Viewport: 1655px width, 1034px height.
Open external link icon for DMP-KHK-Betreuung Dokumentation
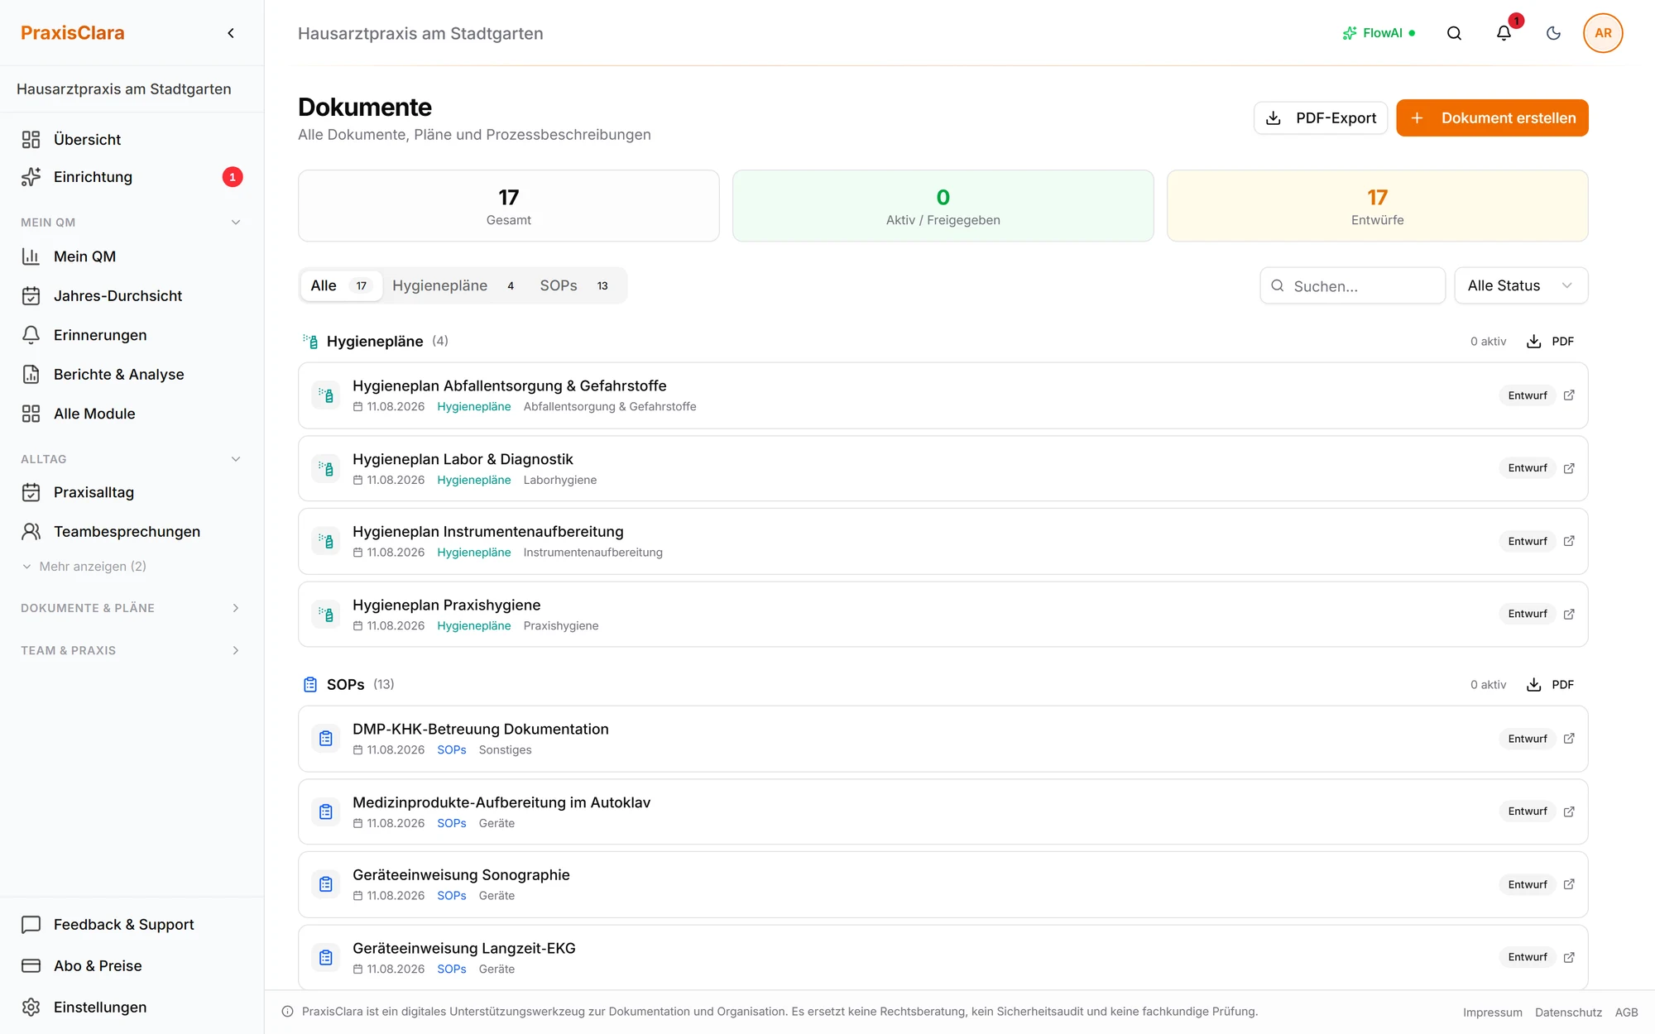click(x=1569, y=739)
